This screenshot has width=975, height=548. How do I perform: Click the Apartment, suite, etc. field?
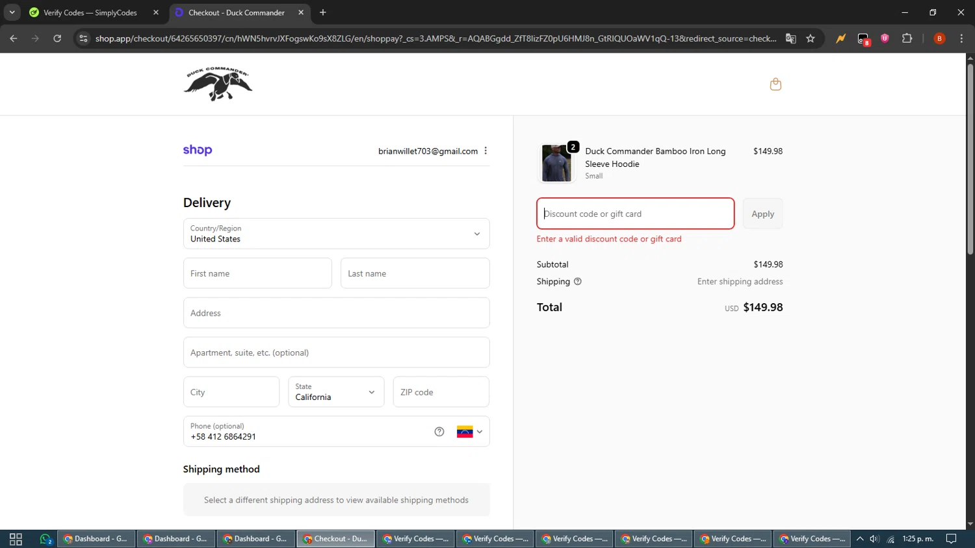click(x=336, y=353)
